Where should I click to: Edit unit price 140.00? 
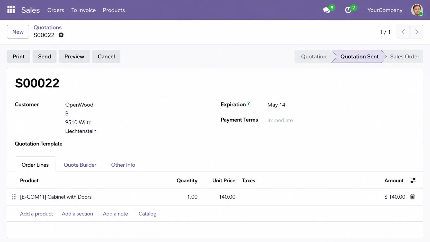click(x=227, y=197)
